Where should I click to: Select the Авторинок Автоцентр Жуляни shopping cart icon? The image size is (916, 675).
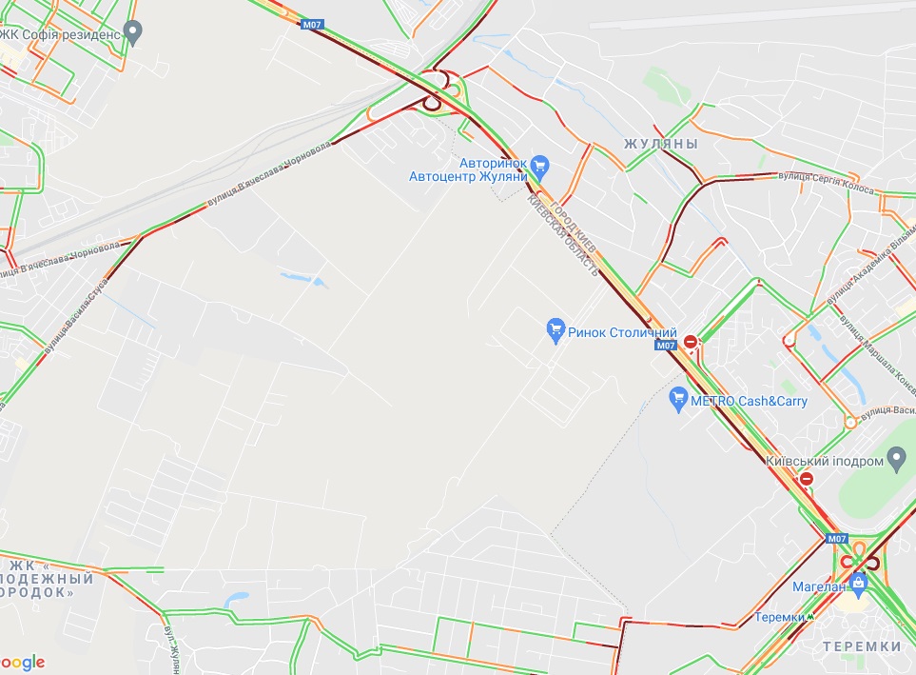(x=539, y=168)
